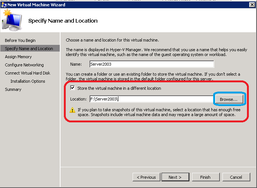257x188 pixels.
Task: Proceed with the Next > button
Action: point(175,177)
